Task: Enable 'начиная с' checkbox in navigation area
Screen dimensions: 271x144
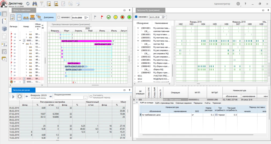Action: [59, 17]
